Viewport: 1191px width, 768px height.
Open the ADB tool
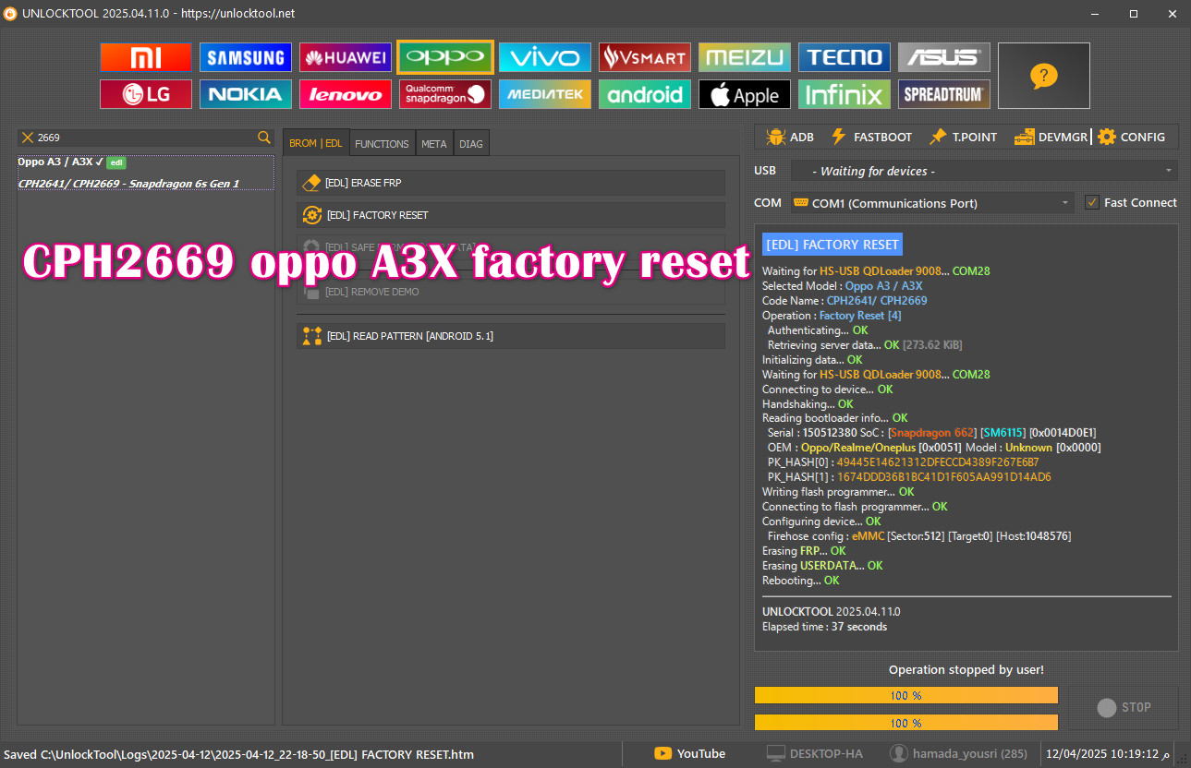790,137
